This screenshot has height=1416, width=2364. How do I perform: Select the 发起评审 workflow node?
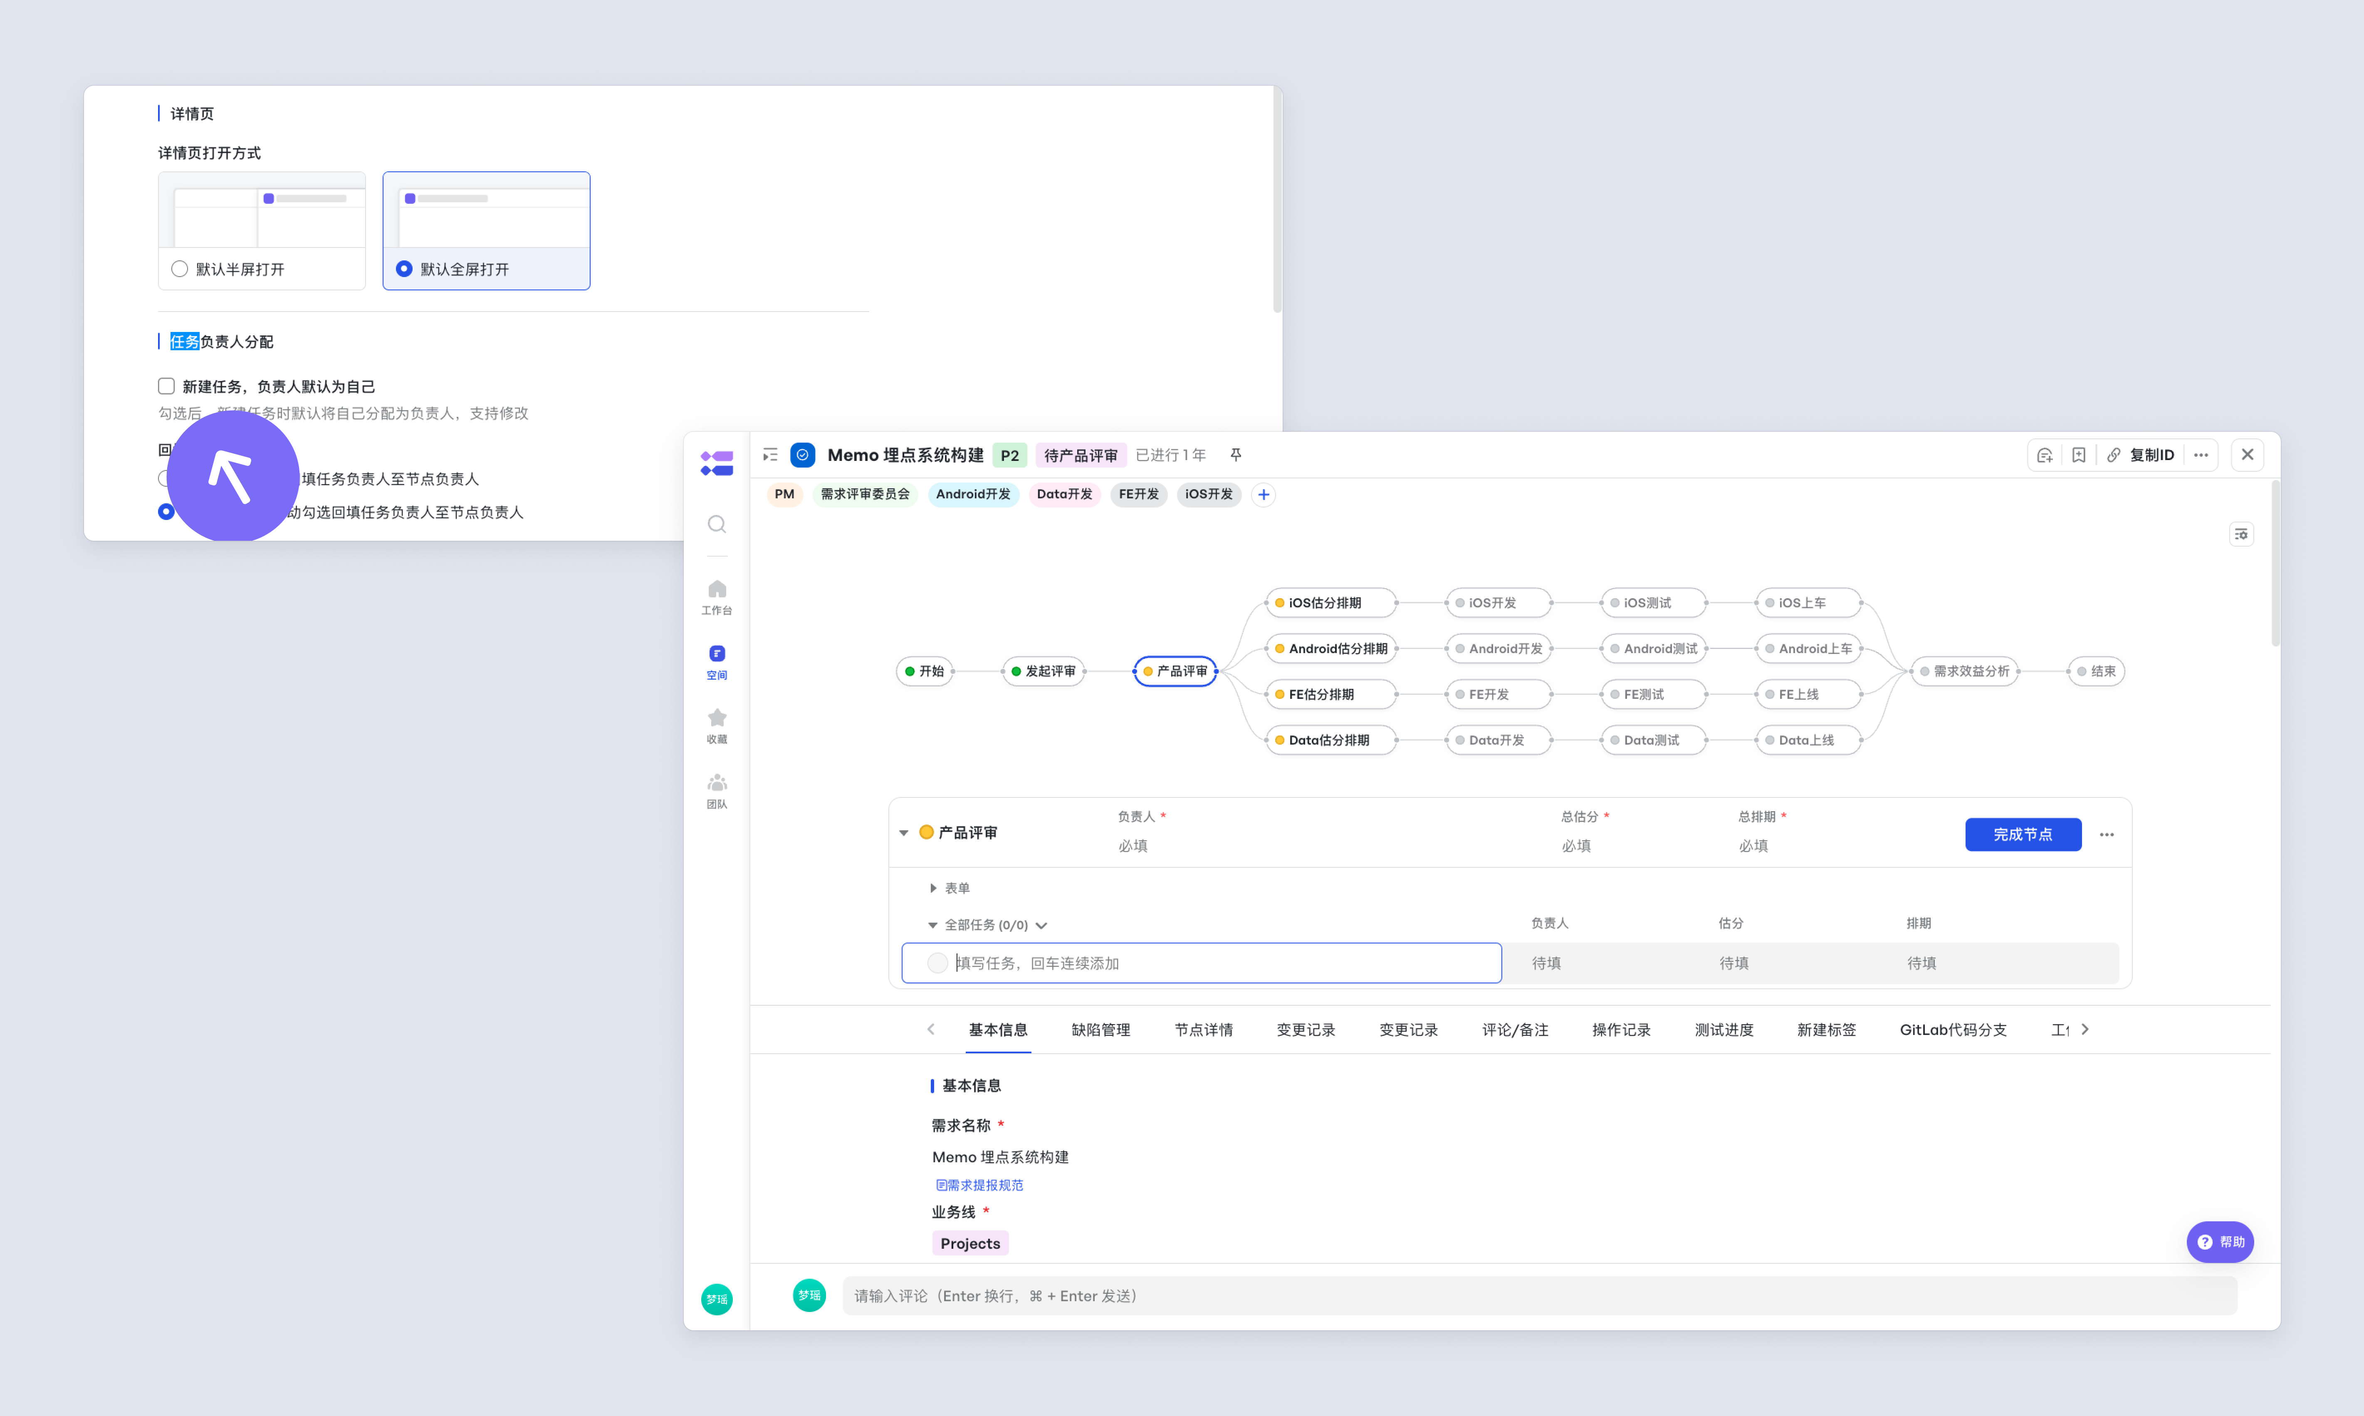coord(1044,672)
